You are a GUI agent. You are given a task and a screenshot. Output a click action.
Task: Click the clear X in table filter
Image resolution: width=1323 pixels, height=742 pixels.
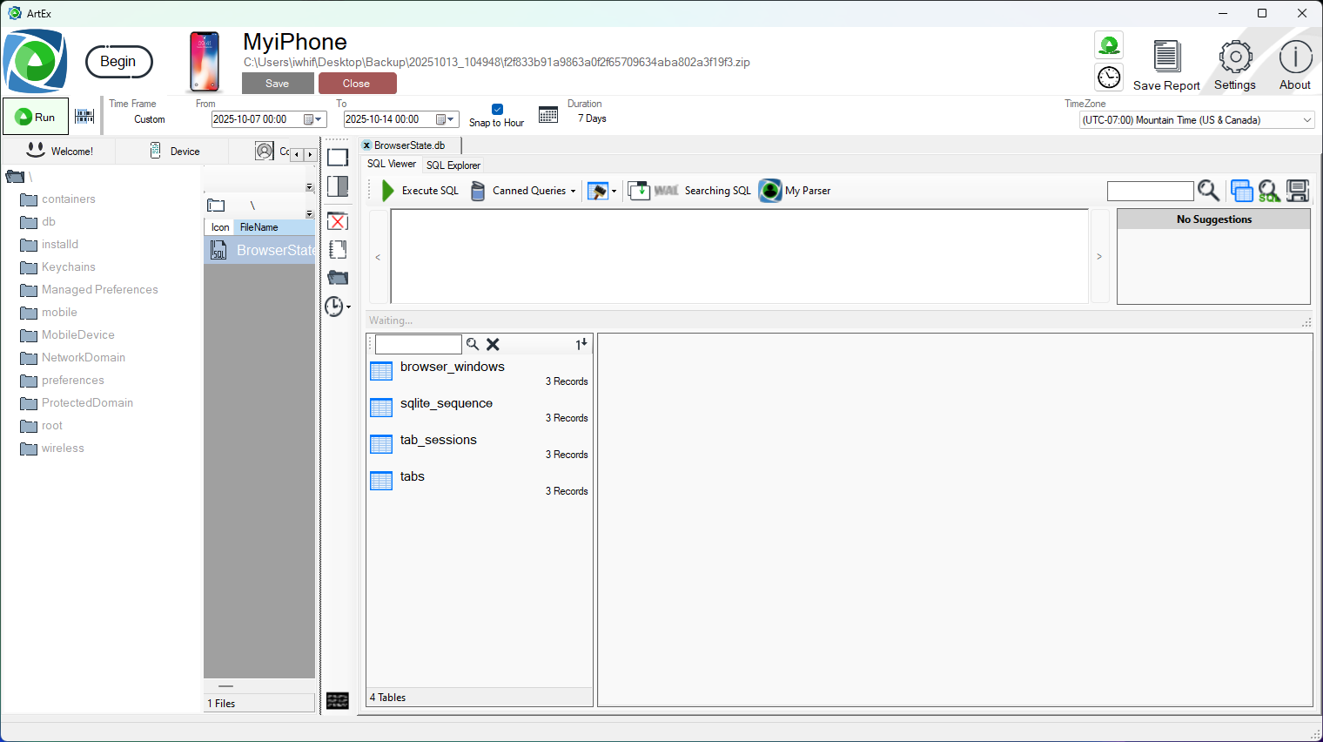coord(493,345)
